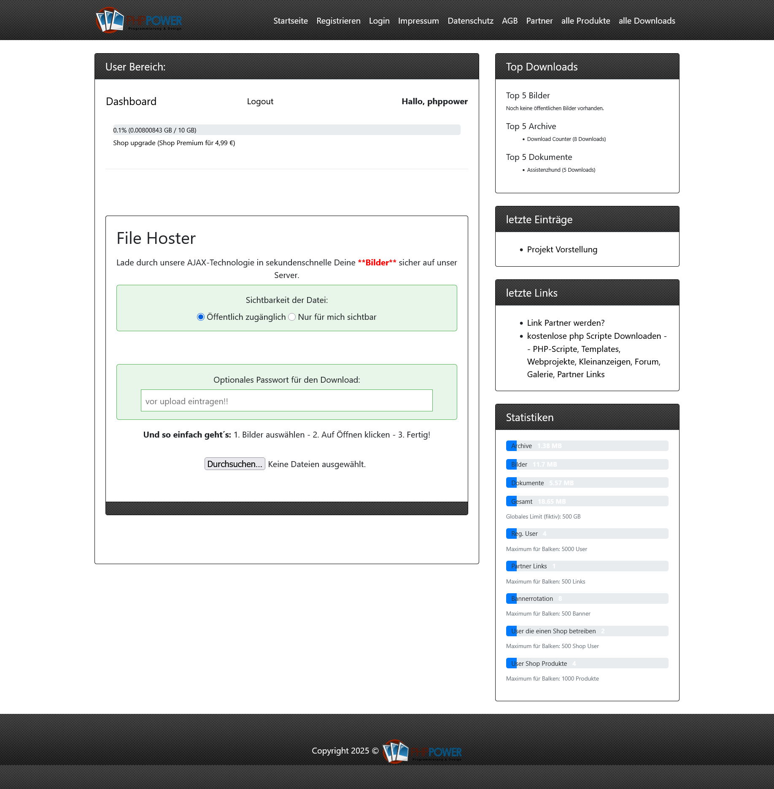Click the optional download password field
This screenshot has width=774, height=789.
click(286, 400)
